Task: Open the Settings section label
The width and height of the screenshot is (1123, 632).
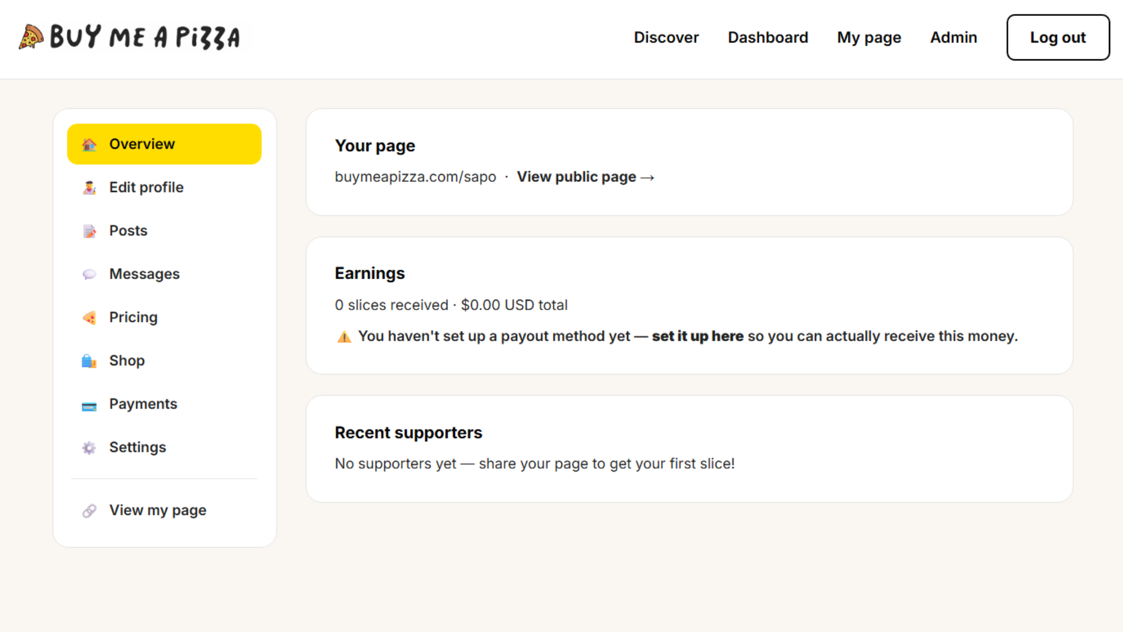Action: click(x=137, y=447)
